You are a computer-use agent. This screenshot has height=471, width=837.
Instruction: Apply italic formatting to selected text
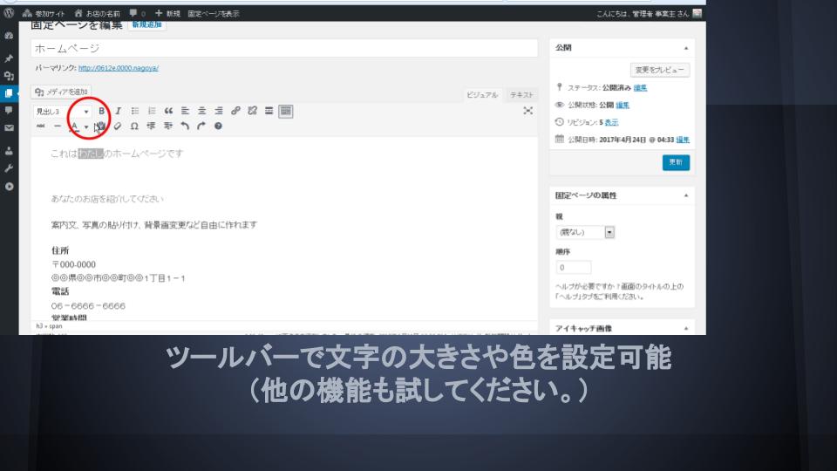point(118,111)
